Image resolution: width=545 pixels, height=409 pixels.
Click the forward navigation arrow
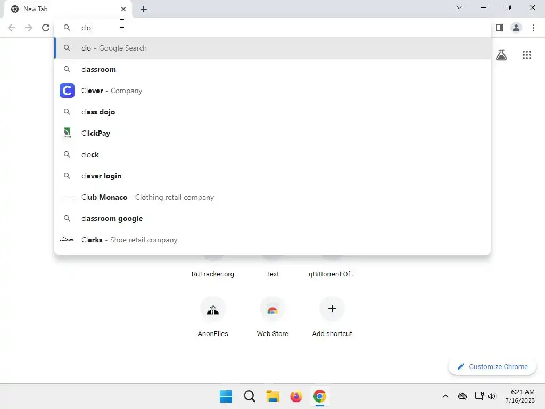(29, 28)
